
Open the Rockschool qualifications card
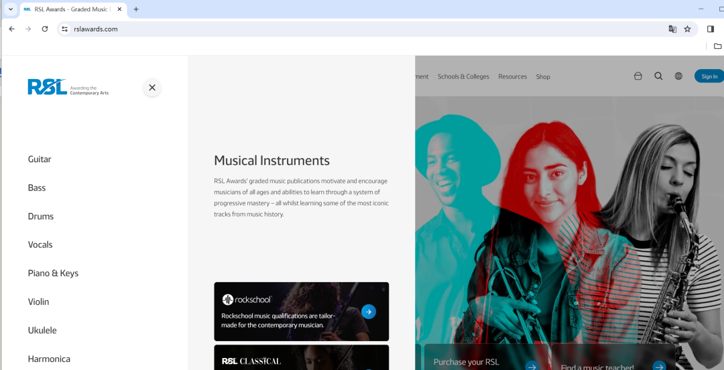pos(302,312)
